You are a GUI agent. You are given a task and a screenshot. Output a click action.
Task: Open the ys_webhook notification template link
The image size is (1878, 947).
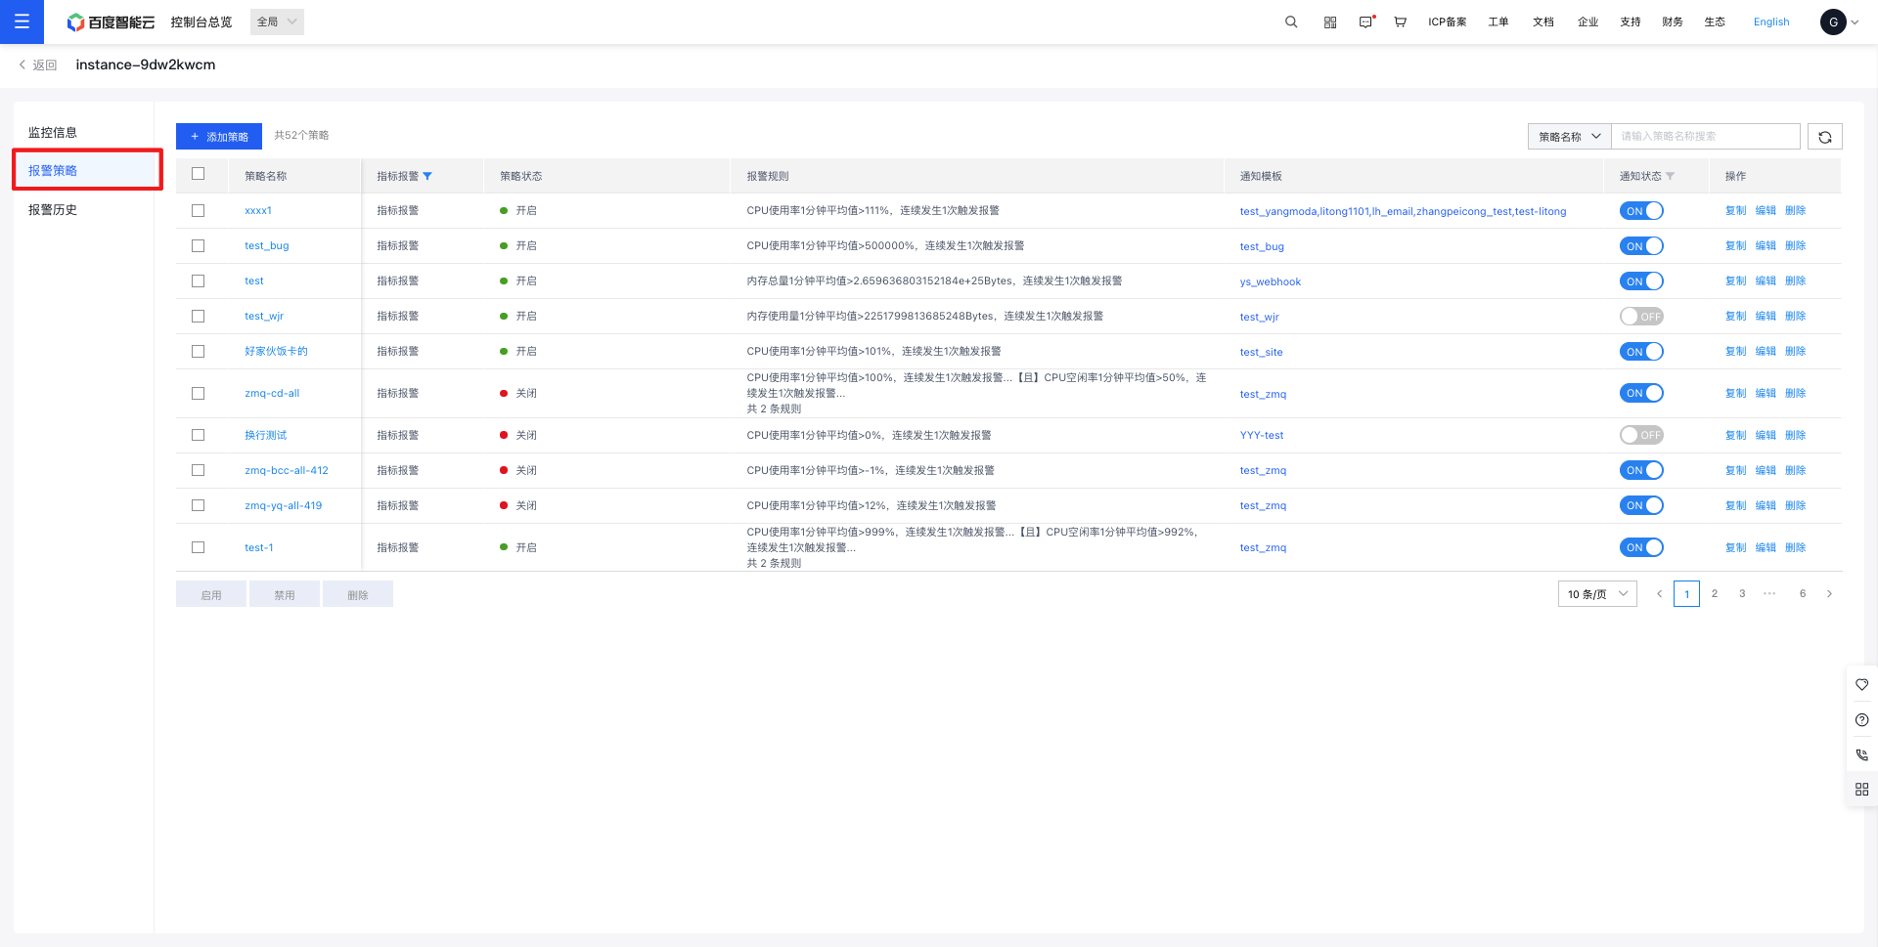[1271, 282]
